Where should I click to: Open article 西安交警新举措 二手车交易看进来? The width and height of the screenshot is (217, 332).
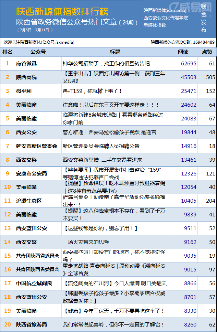[x=103, y=160]
